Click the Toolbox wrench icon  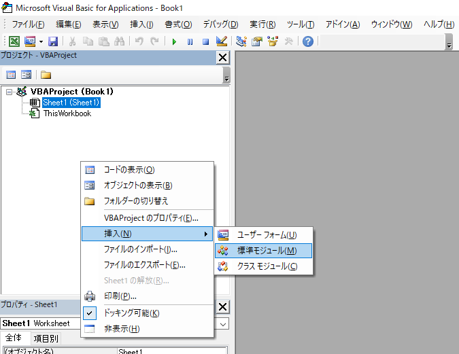click(x=288, y=41)
